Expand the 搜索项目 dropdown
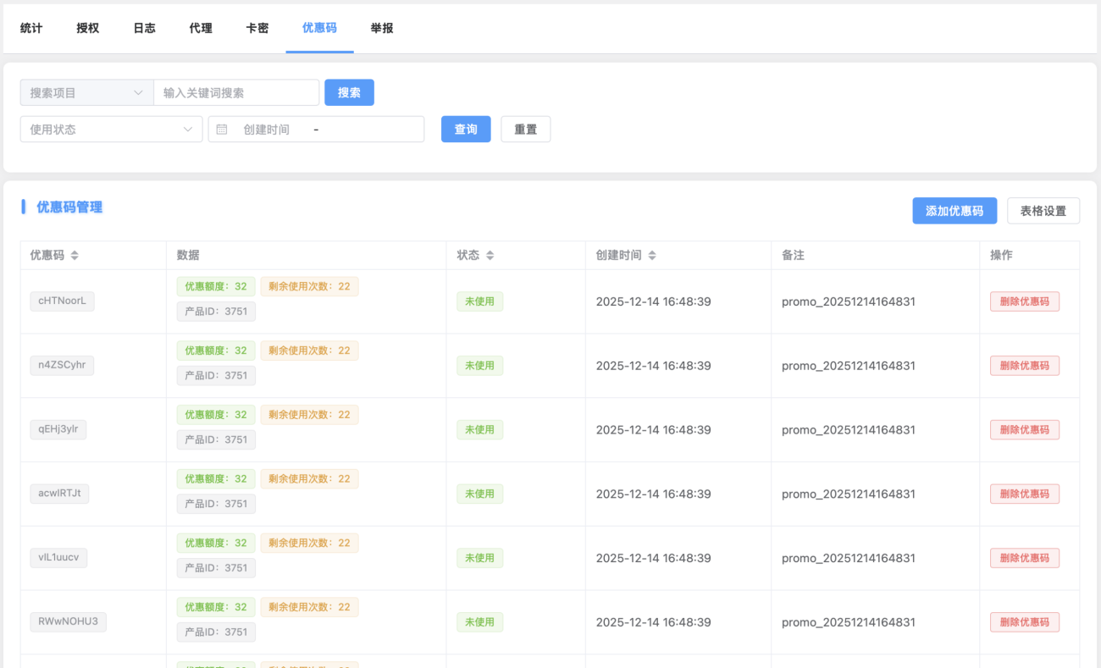 86,93
